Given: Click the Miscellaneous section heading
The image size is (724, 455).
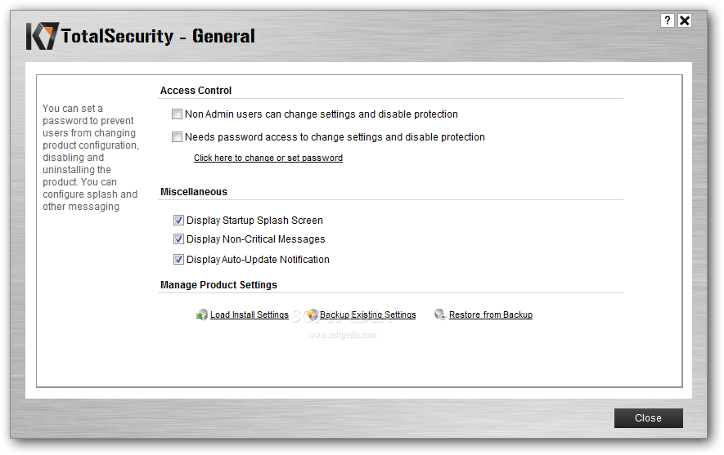Looking at the screenshot, I should 194,192.
